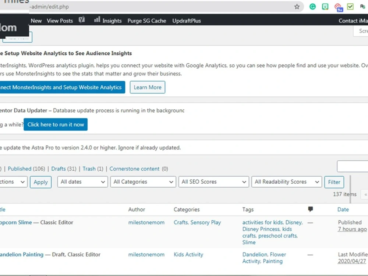Image resolution: width=368 pixels, height=276 pixels.
Task: Click here to run it now button
Action: click(56, 124)
